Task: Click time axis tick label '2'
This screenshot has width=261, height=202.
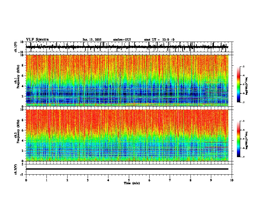Action: click(67, 180)
